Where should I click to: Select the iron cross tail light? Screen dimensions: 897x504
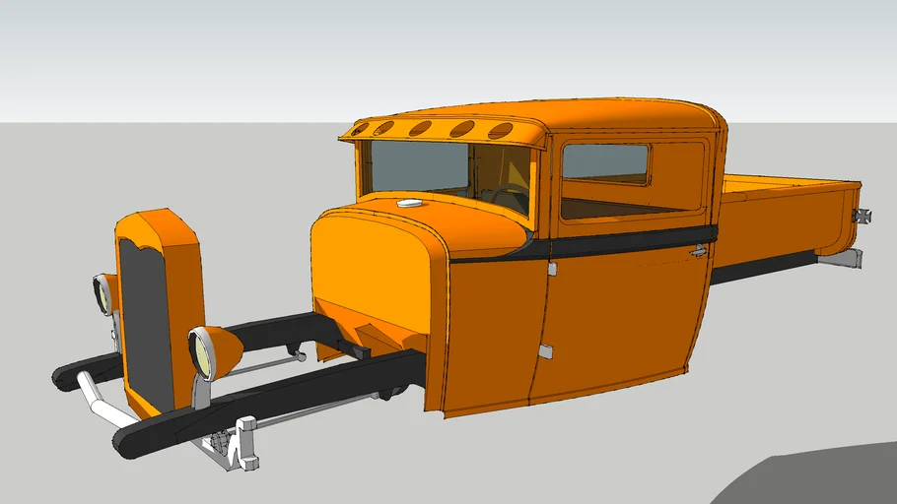[x=865, y=215]
